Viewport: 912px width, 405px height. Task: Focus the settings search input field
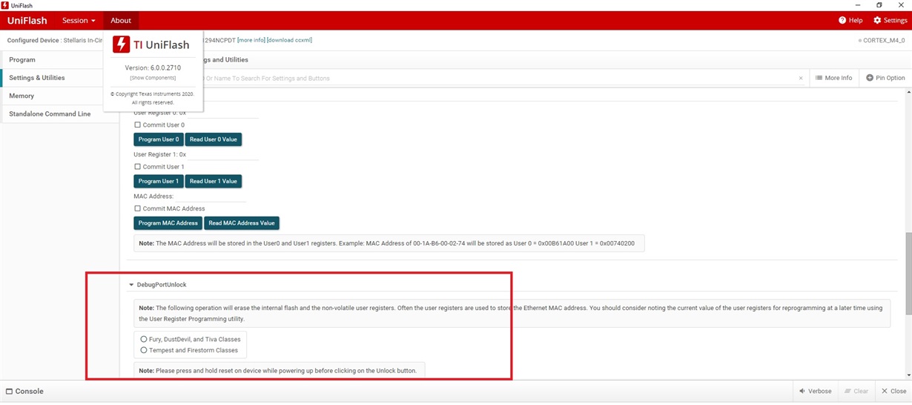point(497,78)
